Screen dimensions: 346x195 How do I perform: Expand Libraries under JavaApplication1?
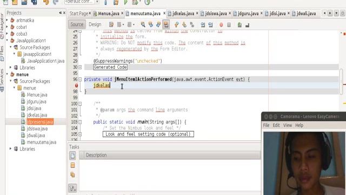[11, 67]
